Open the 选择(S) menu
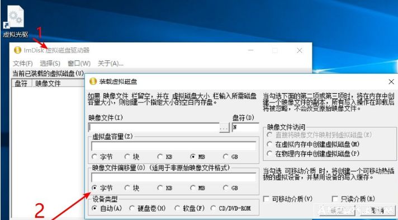This screenshot has width=398, height=220. [50, 63]
